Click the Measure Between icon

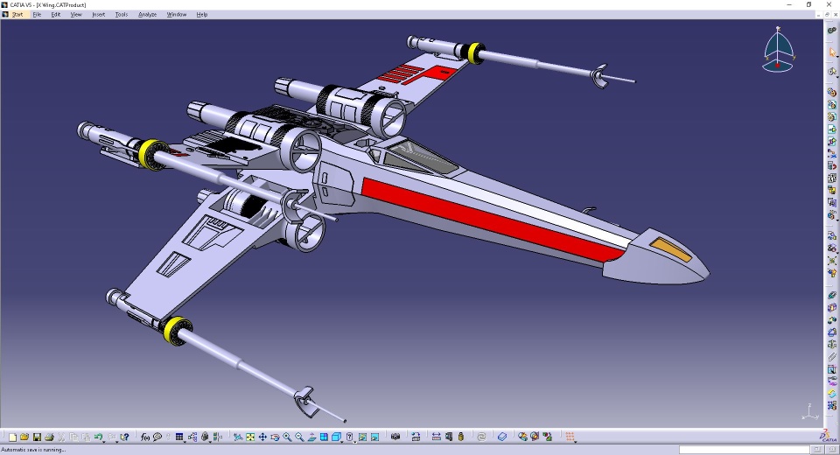(x=436, y=437)
